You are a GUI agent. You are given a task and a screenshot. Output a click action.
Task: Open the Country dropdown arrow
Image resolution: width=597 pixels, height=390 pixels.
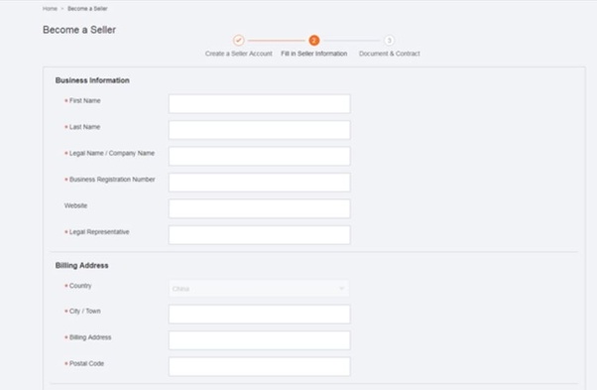click(x=341, y=289)
